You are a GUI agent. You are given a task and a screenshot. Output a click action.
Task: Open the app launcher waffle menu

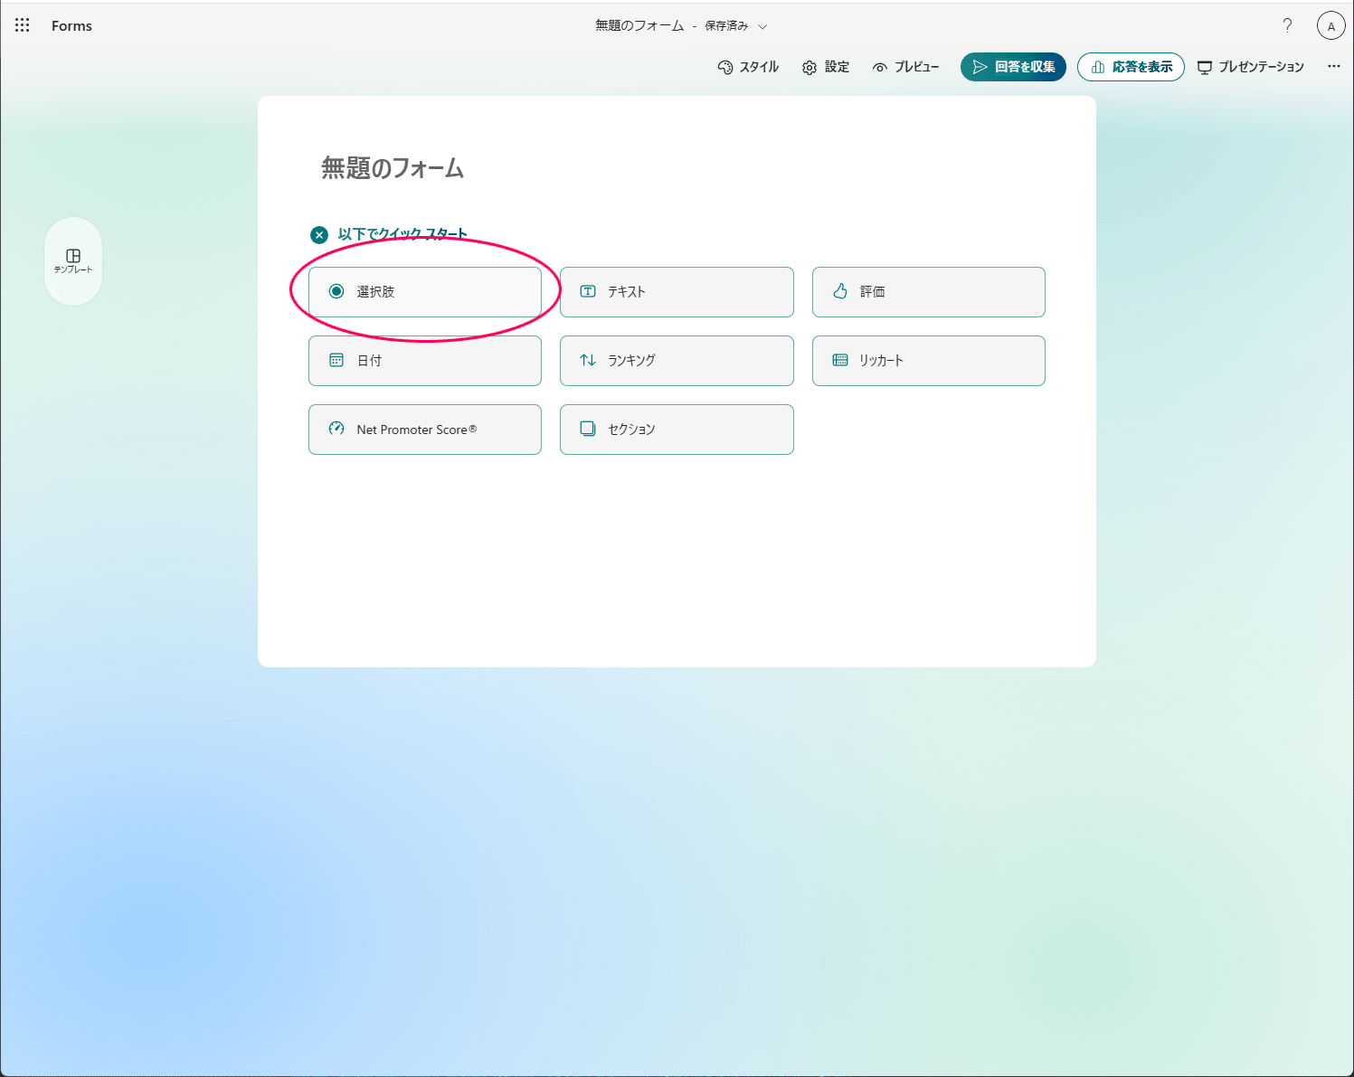22,24
